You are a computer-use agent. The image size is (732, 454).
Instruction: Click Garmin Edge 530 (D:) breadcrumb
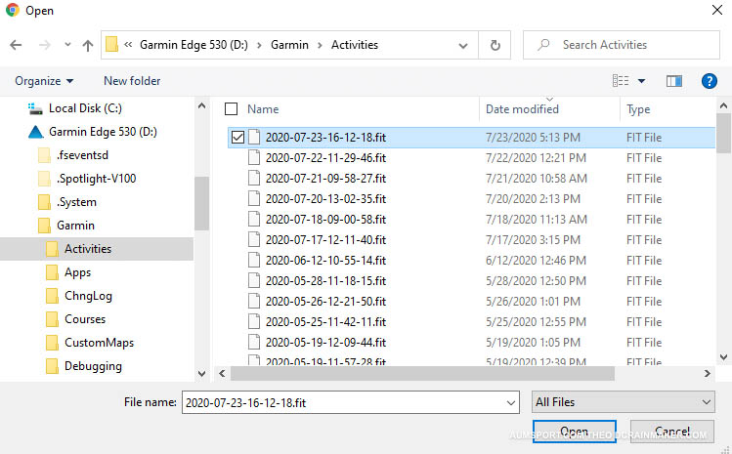pyautogui.click(x=194, y=45)
